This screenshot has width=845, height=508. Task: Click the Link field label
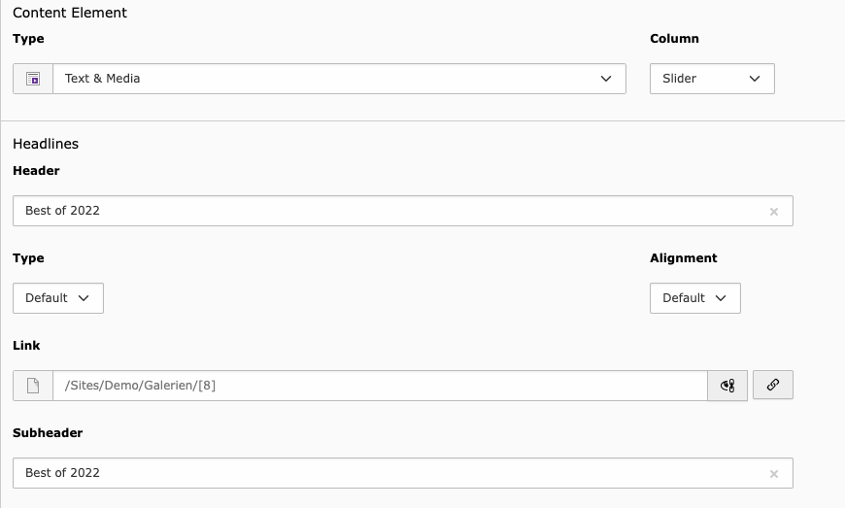coord(26,346)
